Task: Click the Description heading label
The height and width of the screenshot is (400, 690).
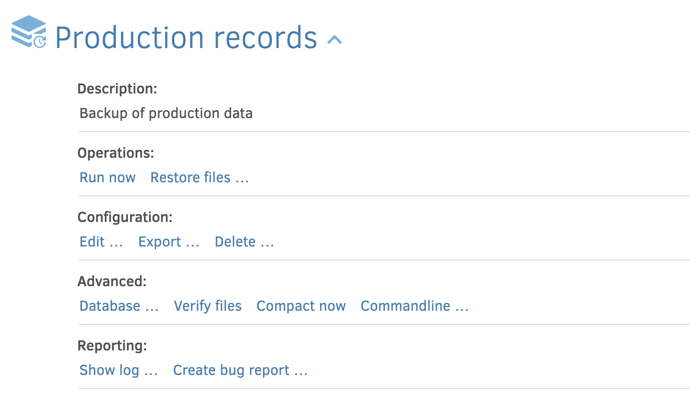Action: pyautogui.click(x=117, y=89)
